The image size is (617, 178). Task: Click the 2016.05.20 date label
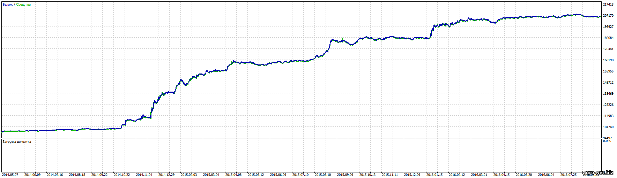[524, 175]
